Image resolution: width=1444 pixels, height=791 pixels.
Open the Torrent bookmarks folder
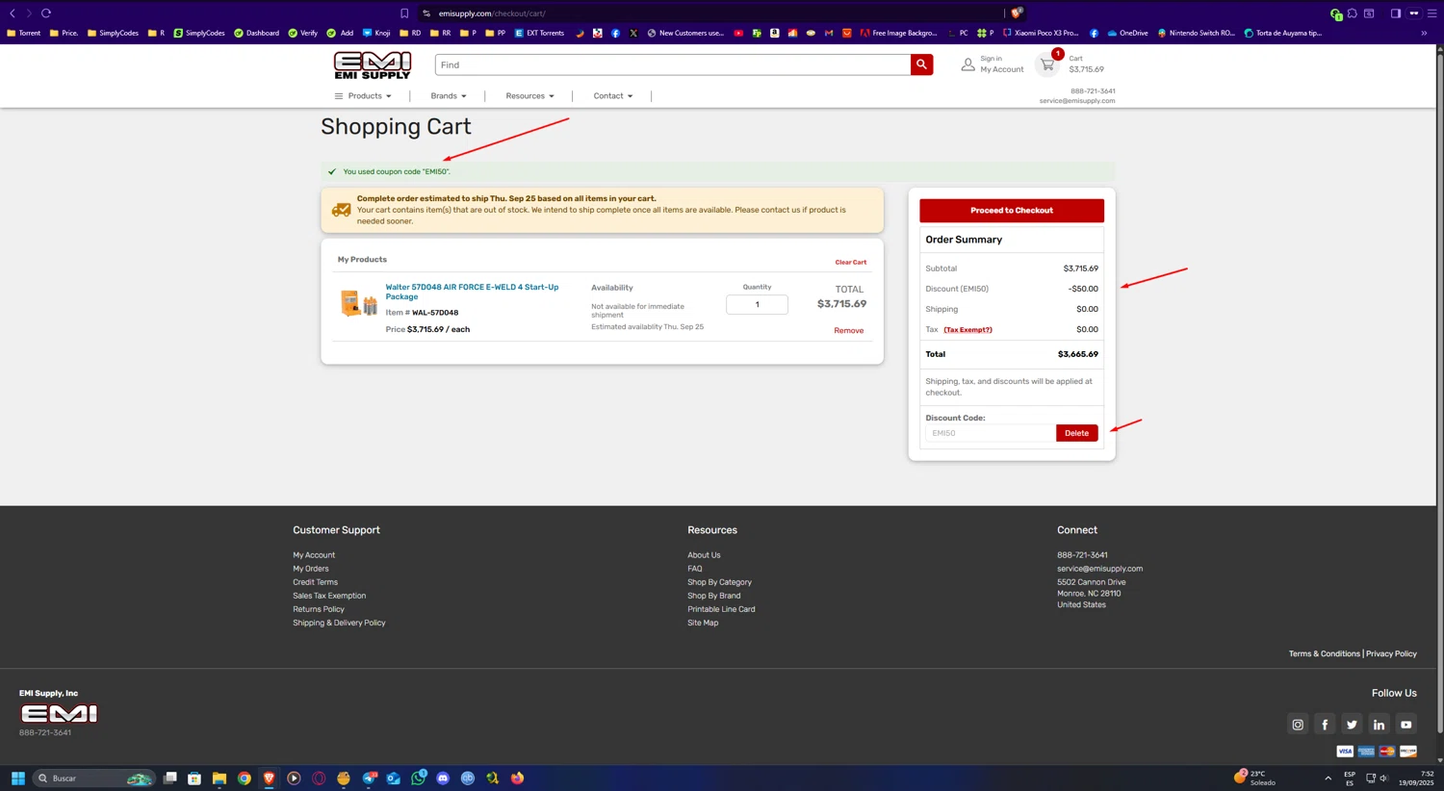24,33
